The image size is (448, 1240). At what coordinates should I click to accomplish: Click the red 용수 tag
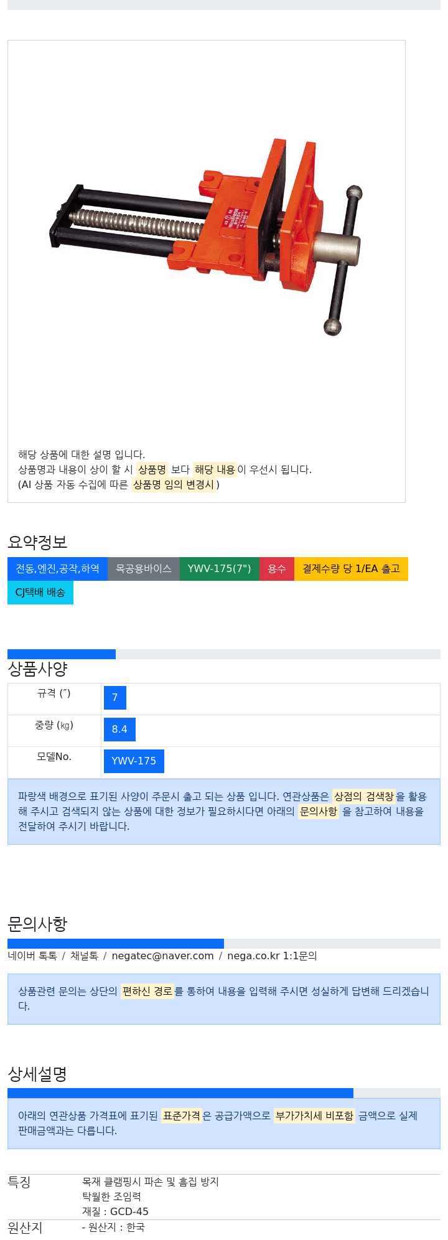click(277, 569)
